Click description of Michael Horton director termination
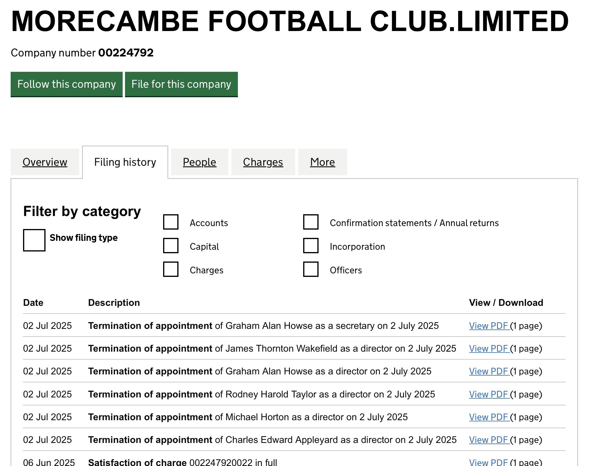 [x=248, y=417]
